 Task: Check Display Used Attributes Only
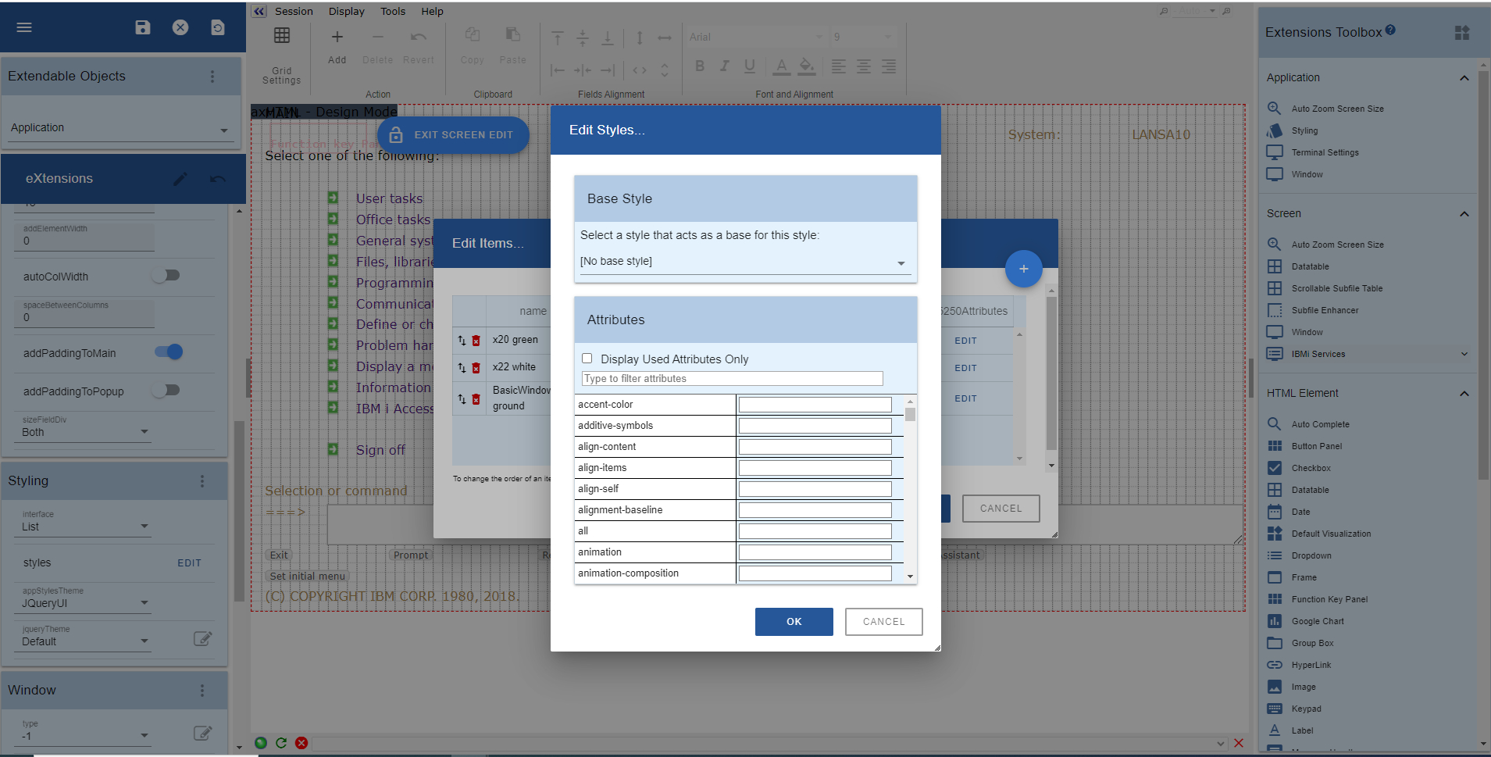(x=587, y=359)
